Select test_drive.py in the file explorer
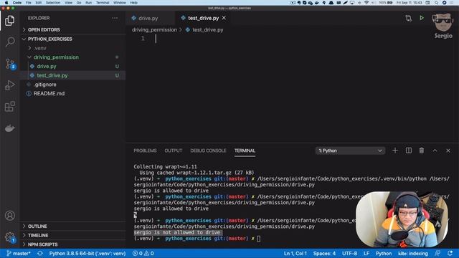 point(72,75)
